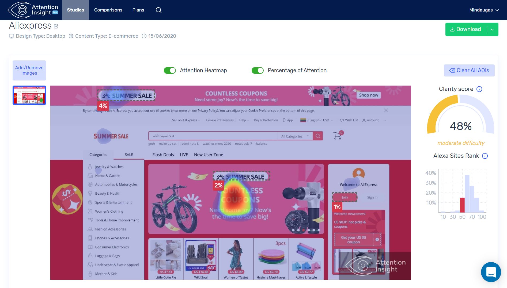Select the Aliexpress image thumbnail
507x288 pixels.
29,95
